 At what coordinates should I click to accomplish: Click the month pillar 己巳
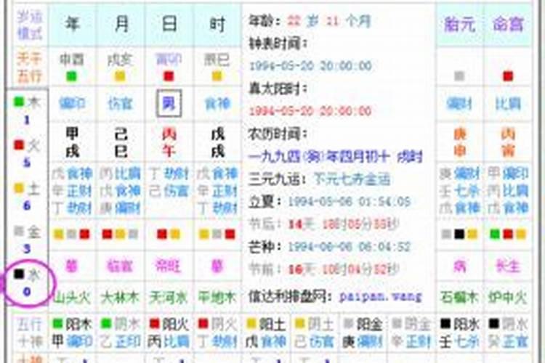[121, 142]
